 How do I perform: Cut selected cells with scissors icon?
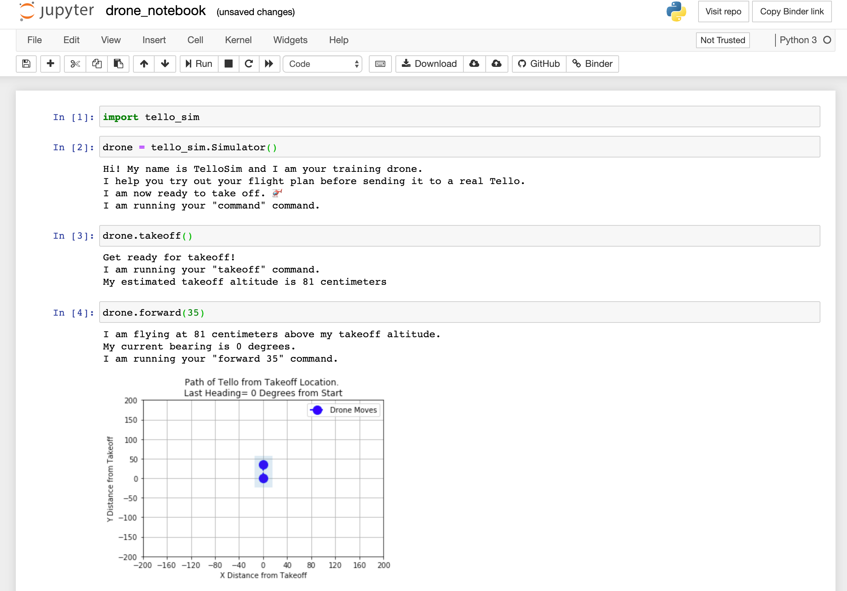coord(75,64)
